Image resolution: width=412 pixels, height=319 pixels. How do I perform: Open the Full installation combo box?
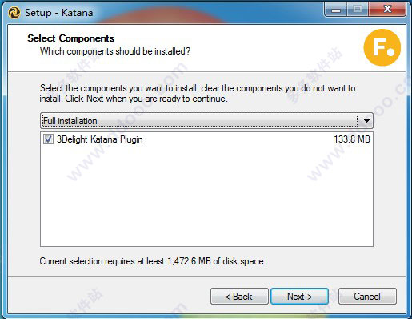(206, 121)
